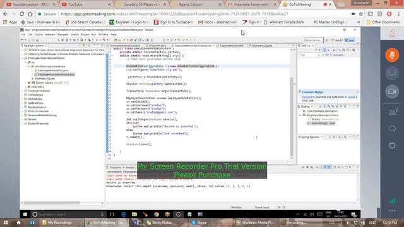The width and height of the screenshot is (404, 227).
Task: Click the Exit meeting icon
Action: pyautogui.click(x=392, y=33)
